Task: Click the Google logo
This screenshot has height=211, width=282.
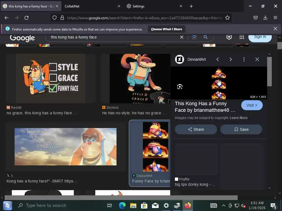Action: (22, 38)
